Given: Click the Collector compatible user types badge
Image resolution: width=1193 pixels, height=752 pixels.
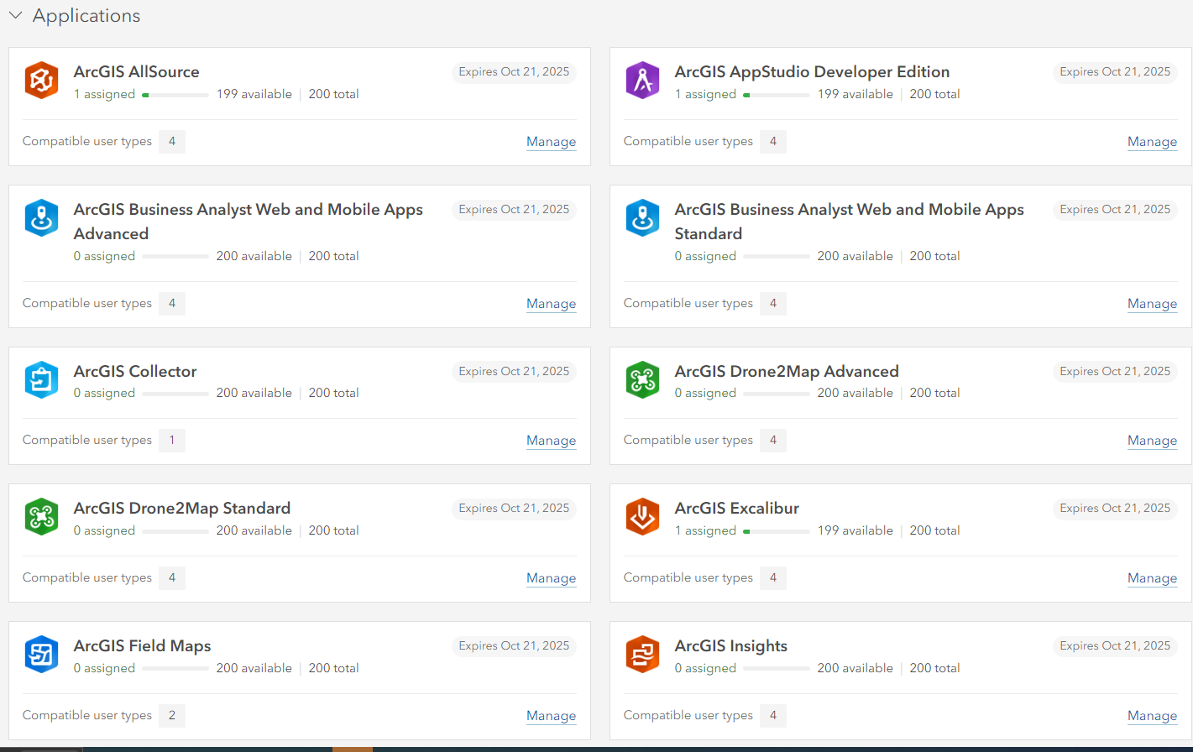Looking at the screenshot, I should (172, 440).
